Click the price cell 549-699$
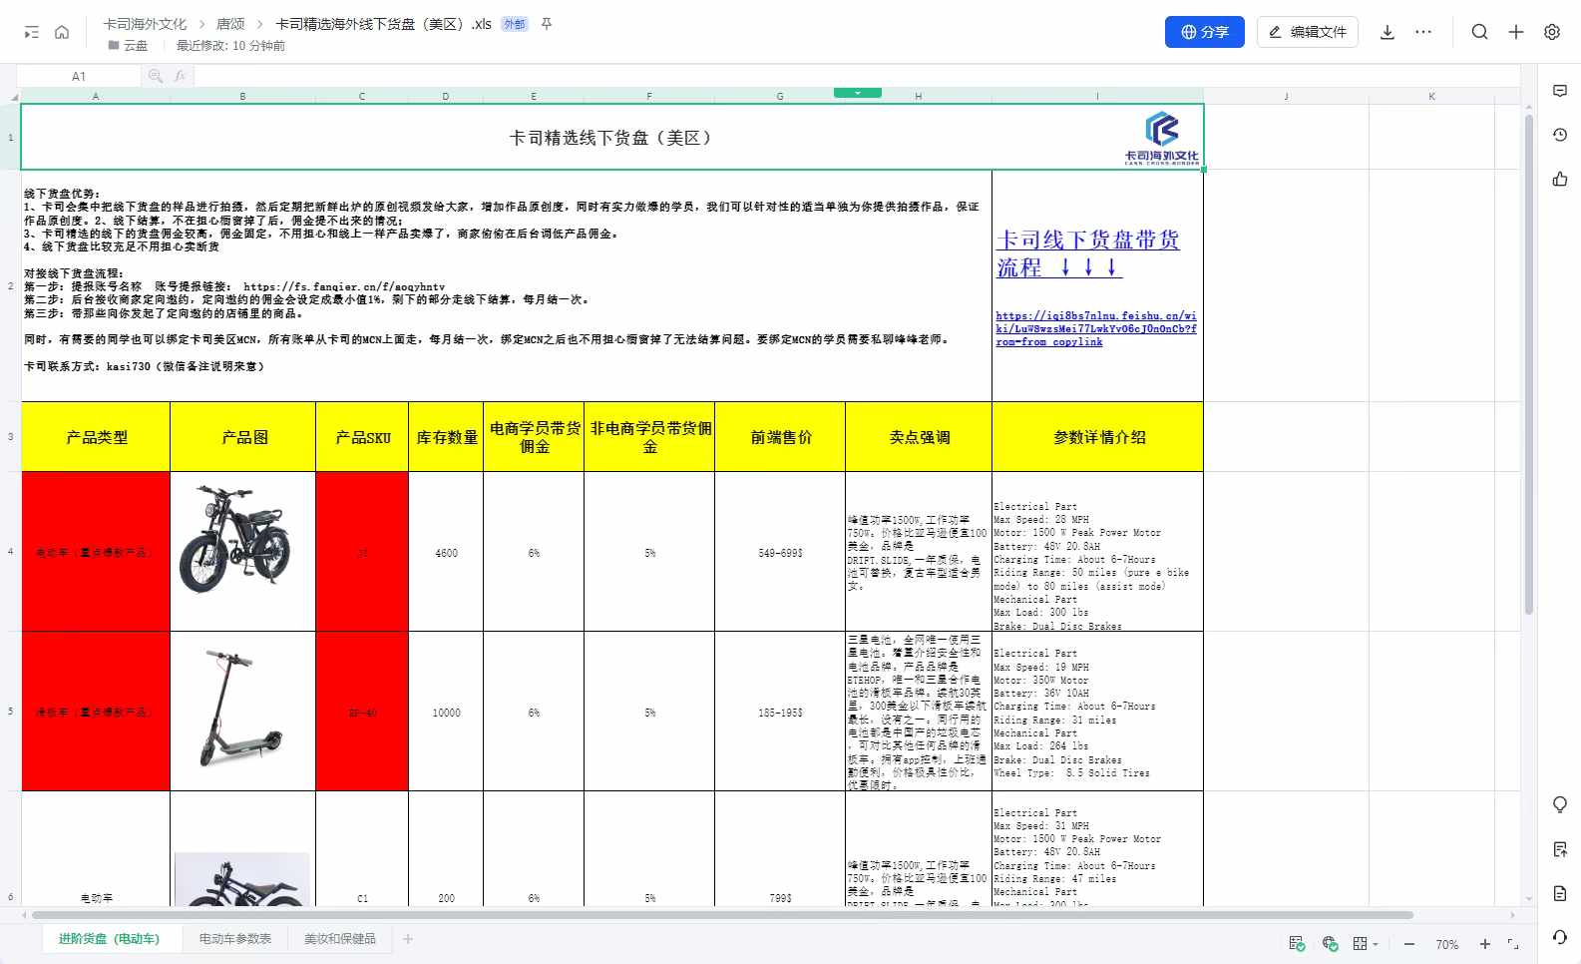 point(780,552)
